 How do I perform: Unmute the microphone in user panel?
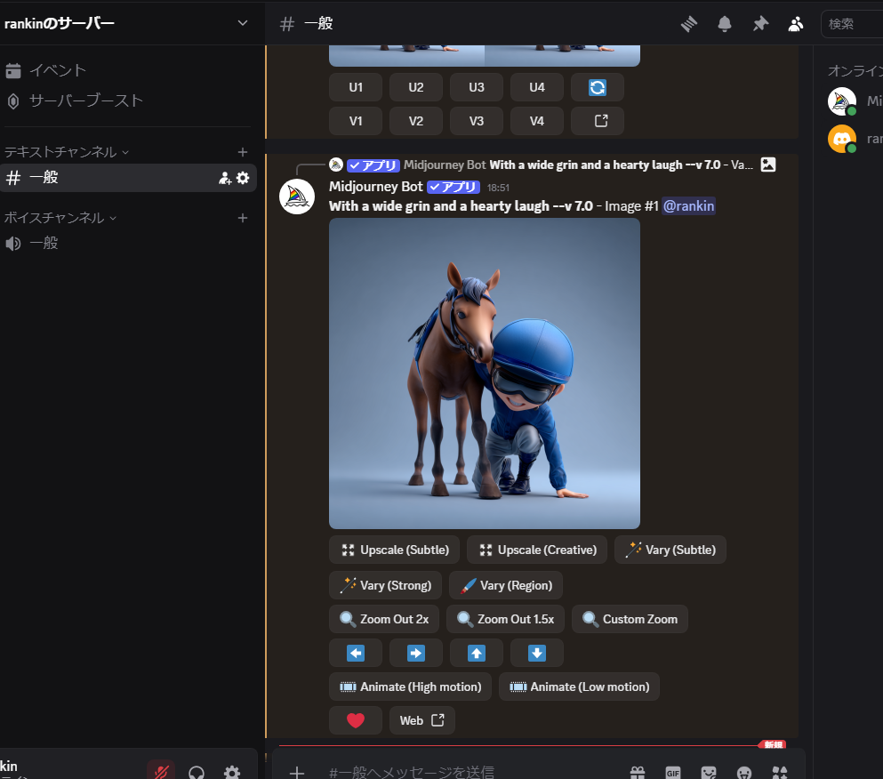tap(161, 772)
